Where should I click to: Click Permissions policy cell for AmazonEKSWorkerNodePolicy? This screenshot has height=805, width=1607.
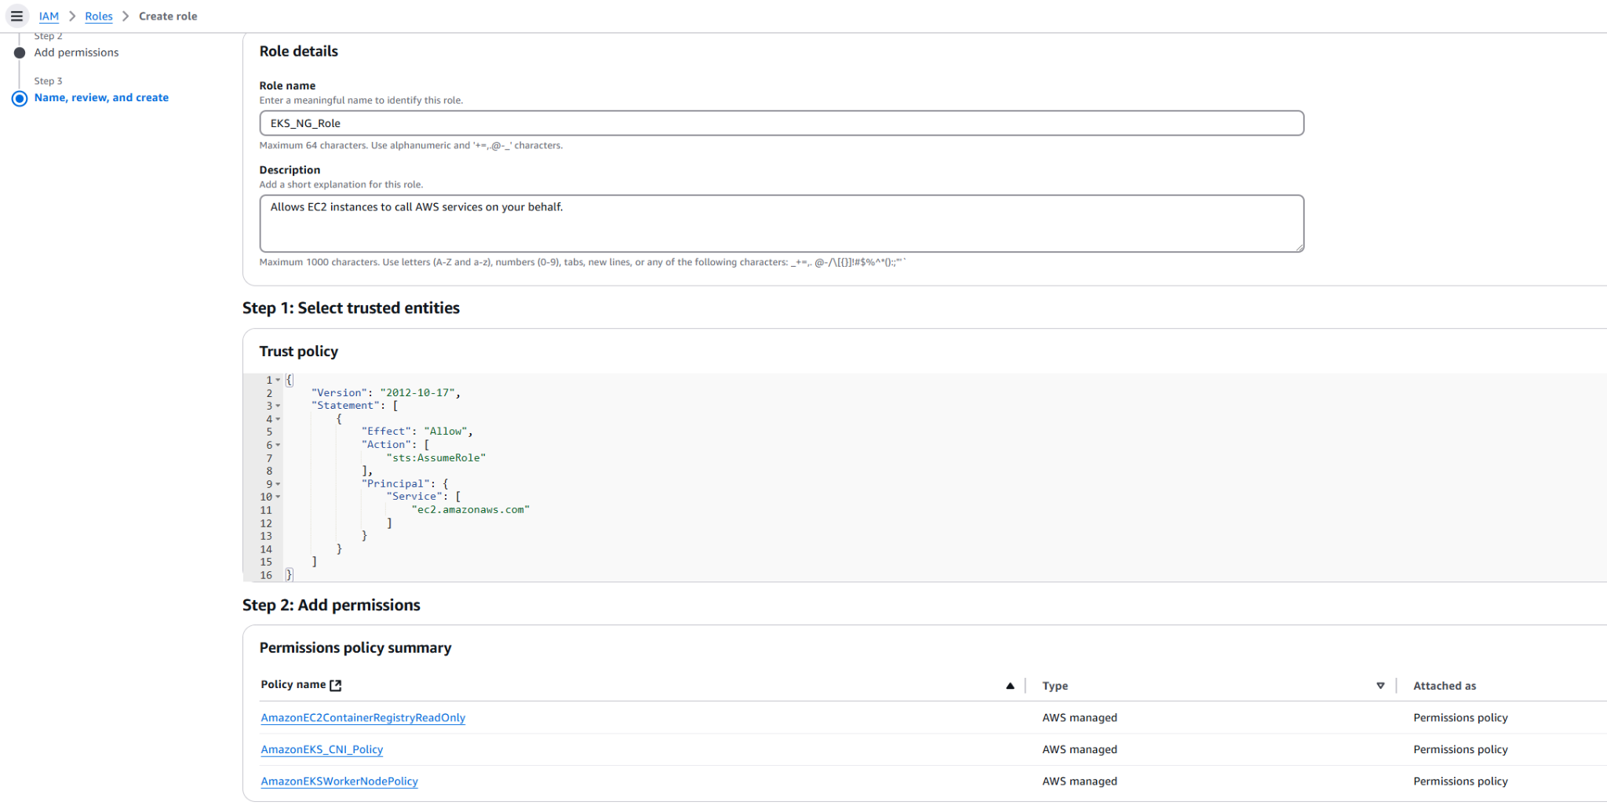(x=1460, y=781)
